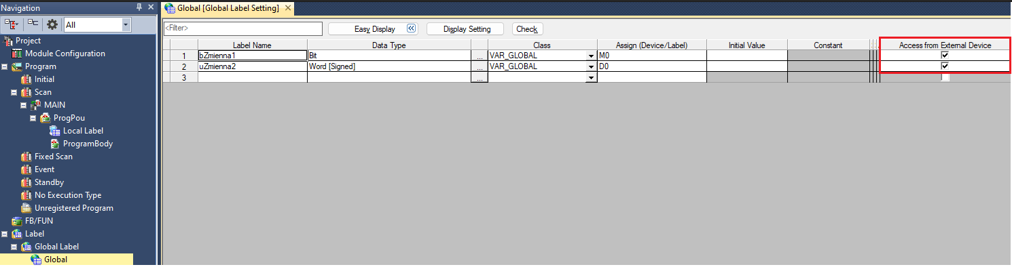
Task: Uncheck external access for uZmienna2
Action: click(x=945, y=66)
